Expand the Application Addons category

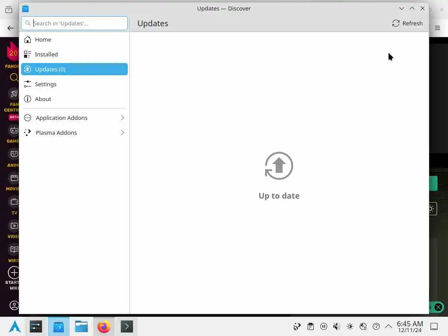[74, 118]
